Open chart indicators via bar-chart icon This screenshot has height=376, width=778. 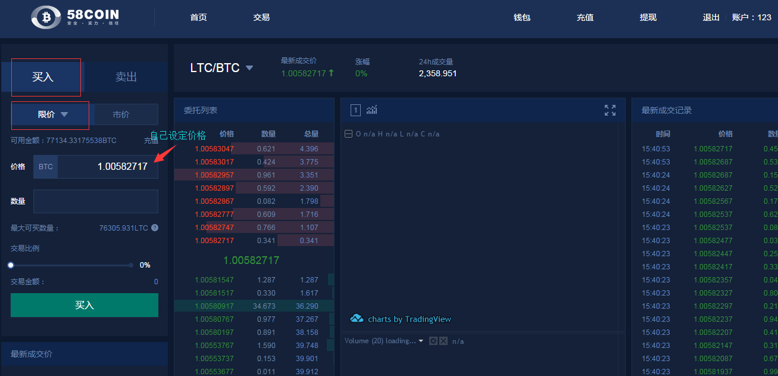pyautogui.click(x=372, y=110)
